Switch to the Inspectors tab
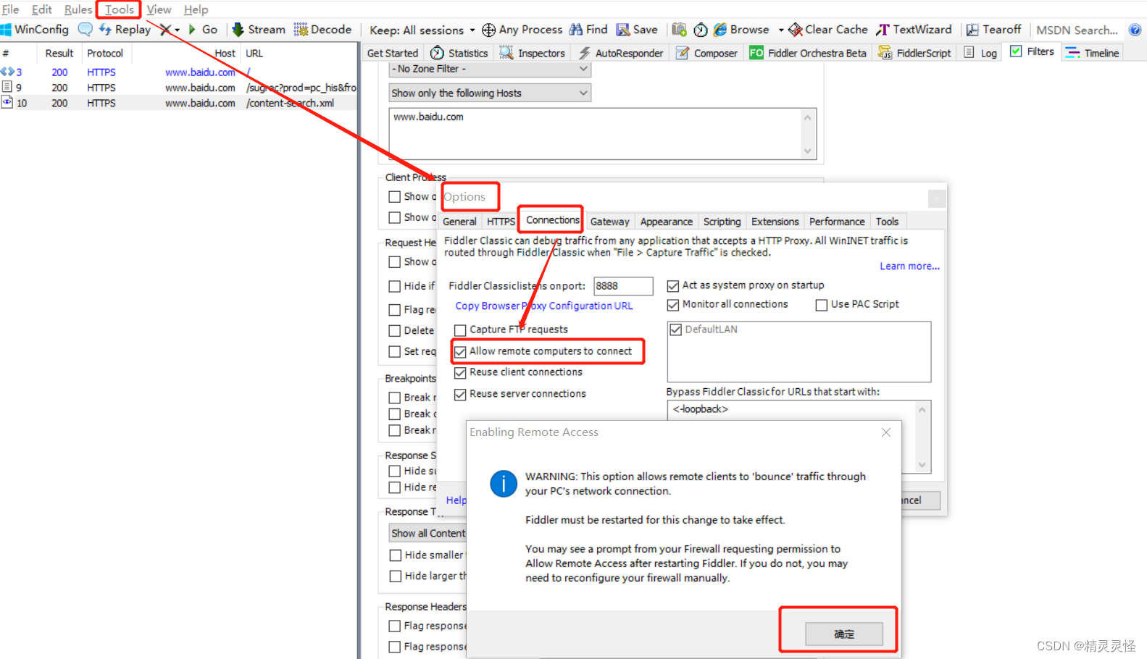The height and width of the screenshot is (659, 1147). (x=532, y=53)
